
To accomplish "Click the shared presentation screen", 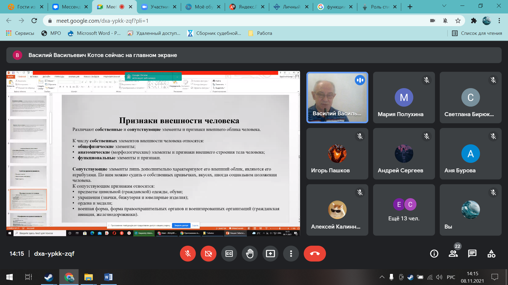I will [153, 153].
